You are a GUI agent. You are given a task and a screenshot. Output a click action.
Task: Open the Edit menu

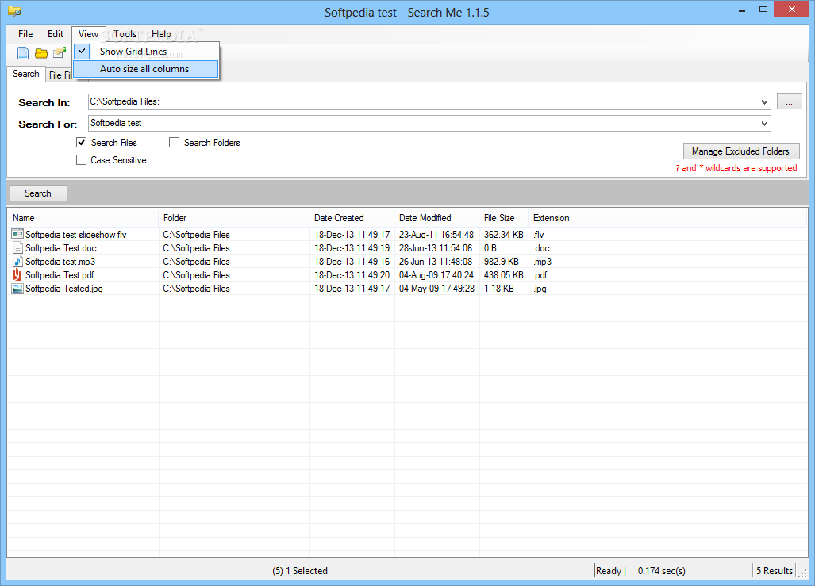click(56, 34)
